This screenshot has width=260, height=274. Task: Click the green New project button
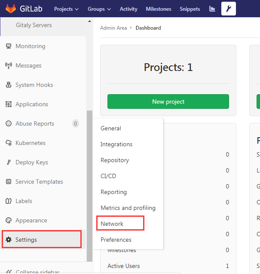click(x=168, y=102)
